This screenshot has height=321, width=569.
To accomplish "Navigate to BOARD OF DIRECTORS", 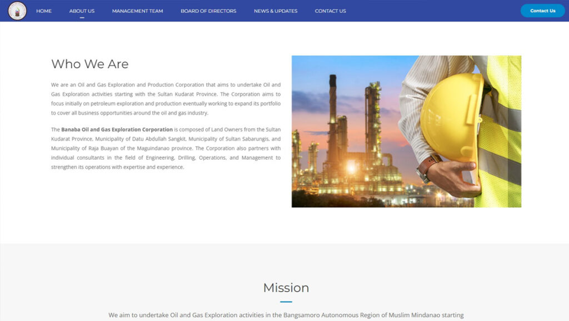I will pos(208,11).
